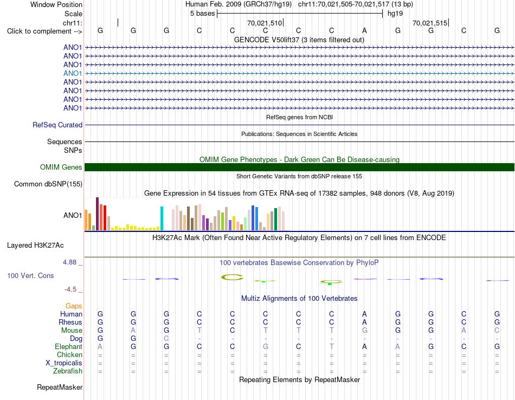Click 'Multiz Alignments of 100 Vertebrates' title
The height and width of the screenshot is (400, 515).
click(x=299, y=298)
